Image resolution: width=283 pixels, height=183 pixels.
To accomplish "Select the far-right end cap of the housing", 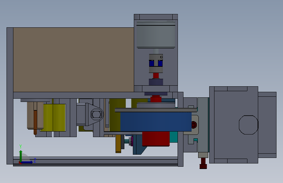I will pyautogui.click(x=267, y=125).
